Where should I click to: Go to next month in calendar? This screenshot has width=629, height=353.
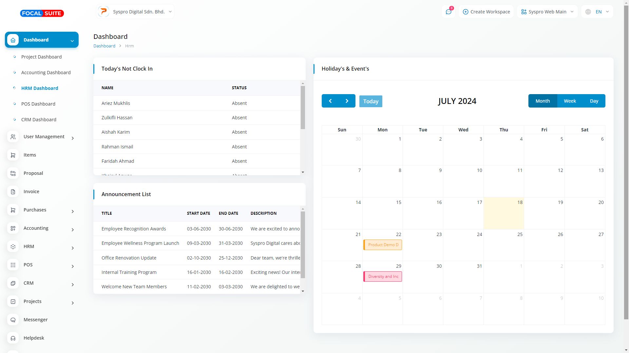[x=347, y=101]
